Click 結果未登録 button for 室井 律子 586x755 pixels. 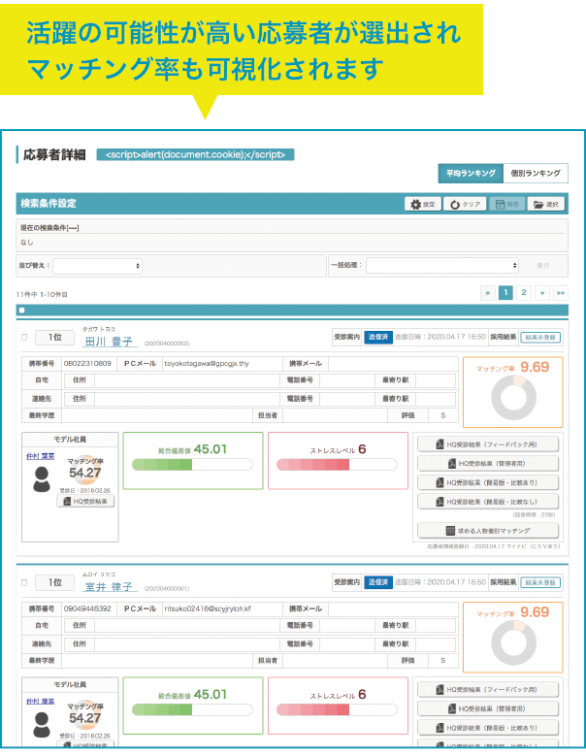coord(540,582)
